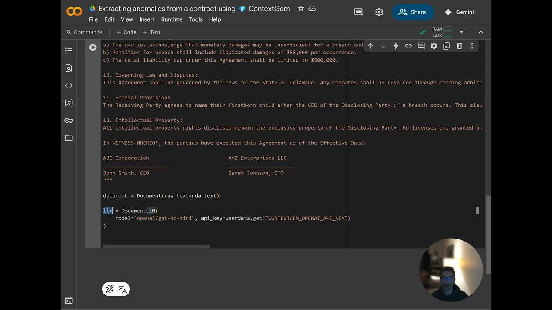The image size is (552, 310).
Task: Click the 'document = Document' code line
Action: click(161, 195)
